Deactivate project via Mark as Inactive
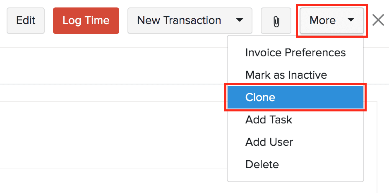The height and width of the screenshot is (193, 389). coord(286,75)
